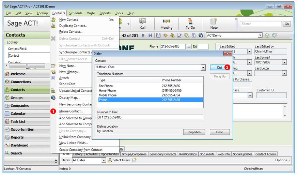Click the Number to Dial field

150,117
